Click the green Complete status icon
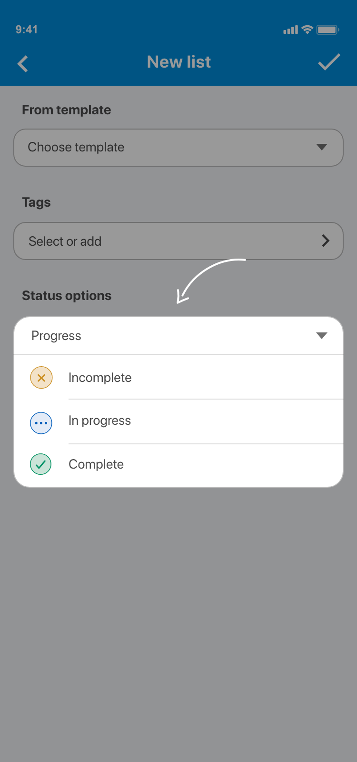Screen dimensions: 357x762 click(41, 464)
